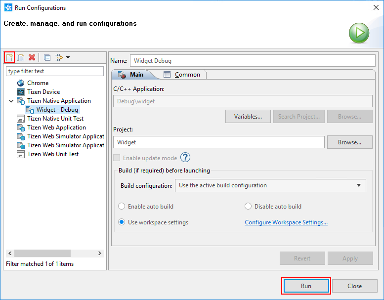Select Tizen Native Unit Test entry
The width and height of the screenshot is (384, 300).
click(x=55, y=119)
